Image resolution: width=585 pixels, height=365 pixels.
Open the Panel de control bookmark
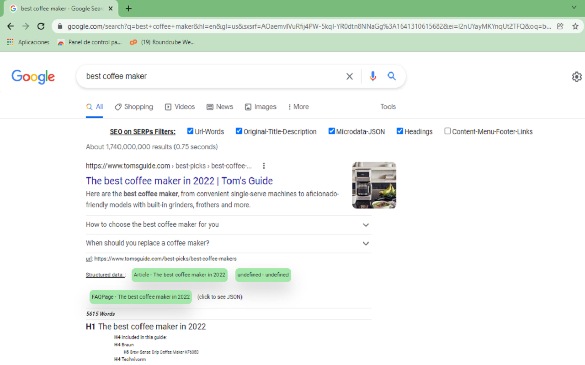point(90,42)
